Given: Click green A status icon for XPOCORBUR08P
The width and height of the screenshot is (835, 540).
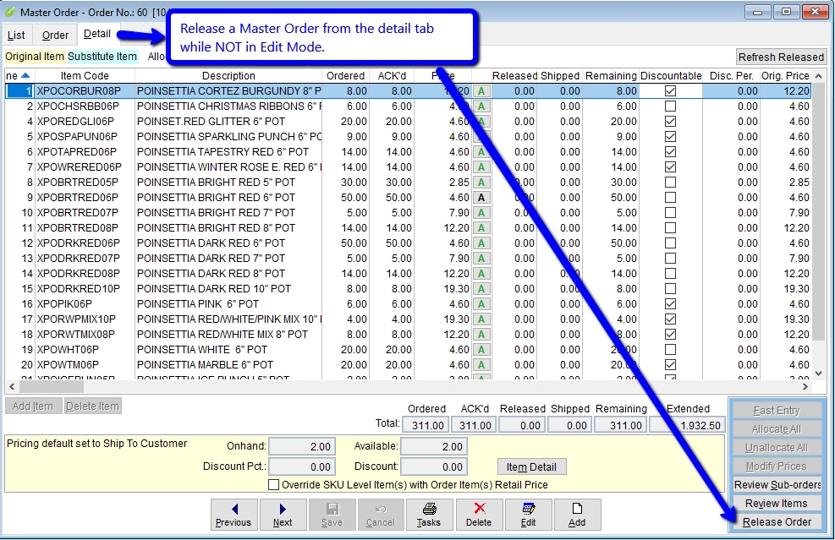Looking at the screenshot, I should (x=481, y=91).
